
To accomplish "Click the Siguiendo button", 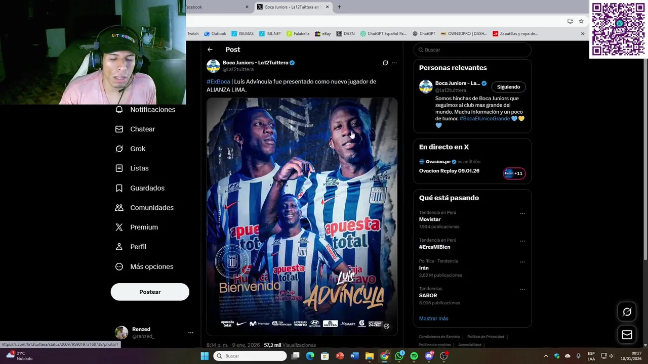I will (508, 87).
